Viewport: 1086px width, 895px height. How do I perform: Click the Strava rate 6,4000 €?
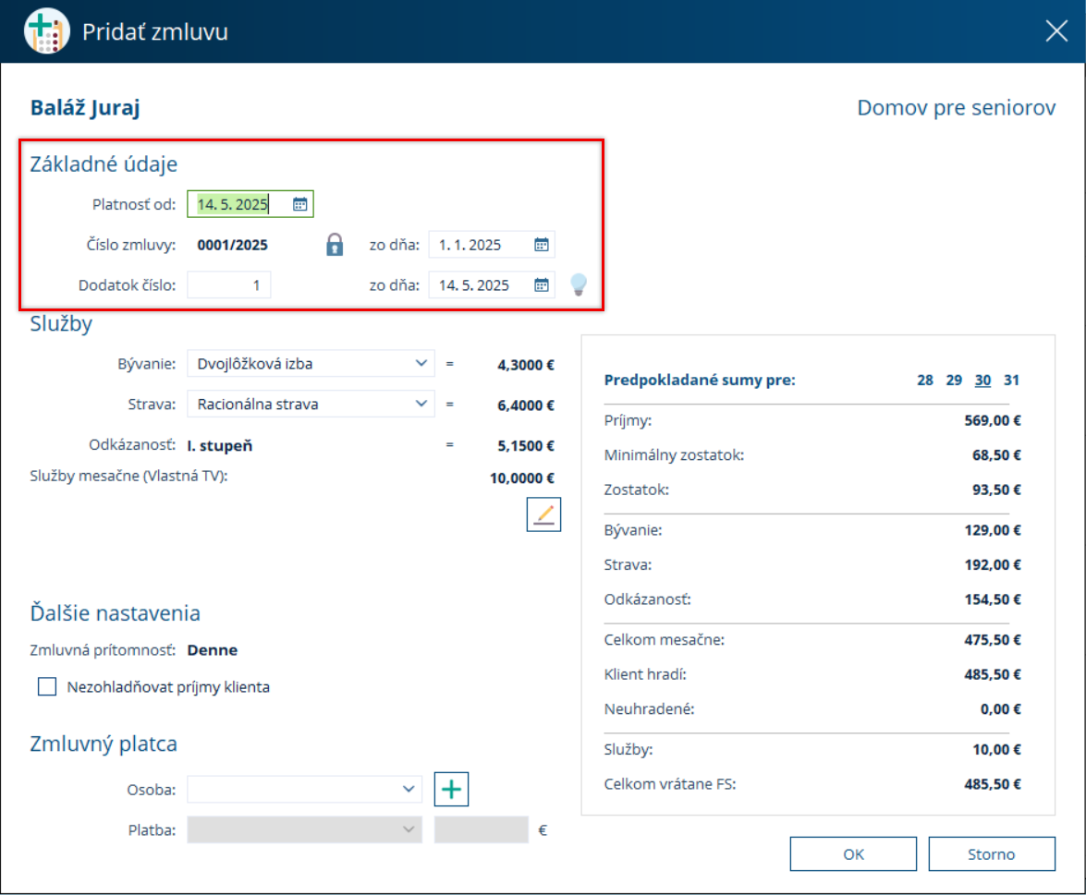click(526, 405)
